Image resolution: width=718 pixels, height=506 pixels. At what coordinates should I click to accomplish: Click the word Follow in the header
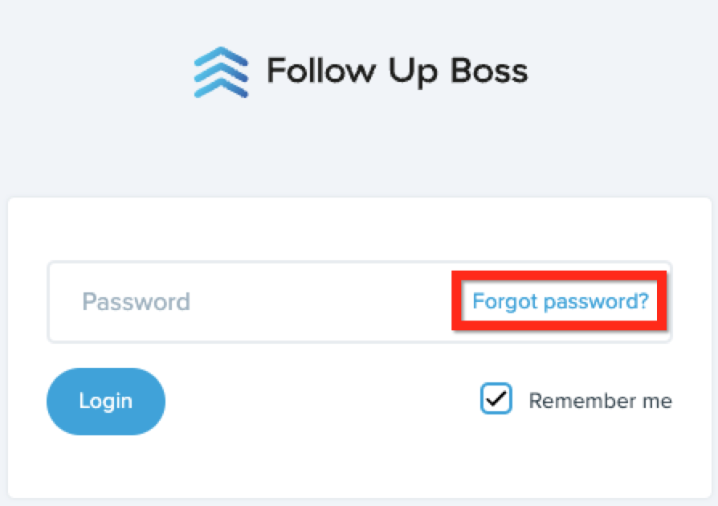(x=321, y=71)
